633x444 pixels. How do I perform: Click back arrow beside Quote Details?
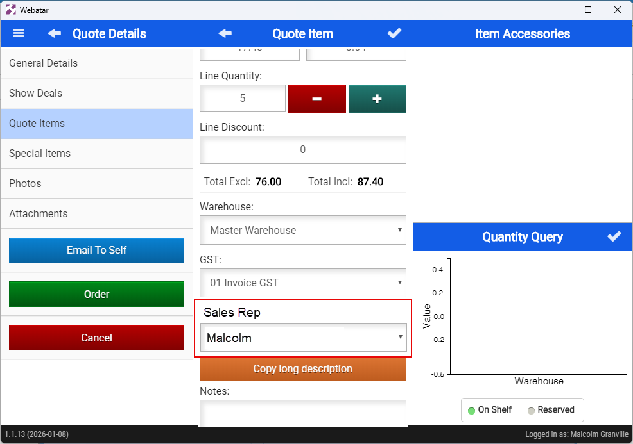[55, 33]
